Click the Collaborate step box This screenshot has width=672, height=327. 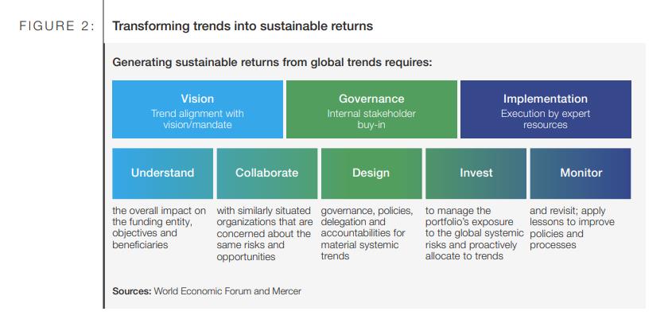point(267,173)
